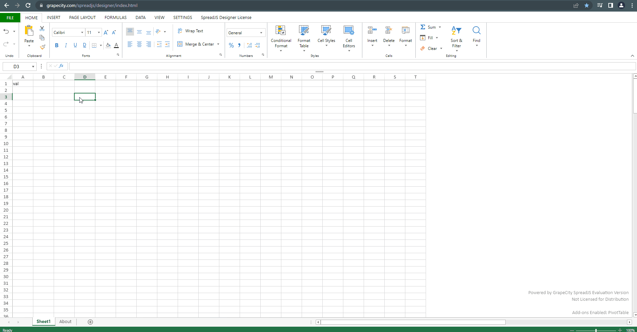
Task: Increase font size with the larger A icon
Action: [106, 32]
